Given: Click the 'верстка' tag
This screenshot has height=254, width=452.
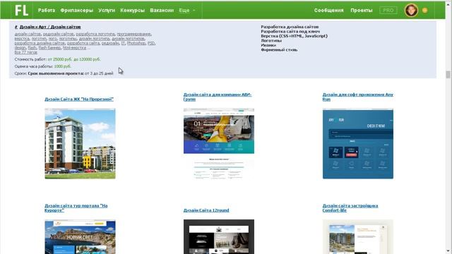Looking at the screenshot, I should click(x=22, y=39).
